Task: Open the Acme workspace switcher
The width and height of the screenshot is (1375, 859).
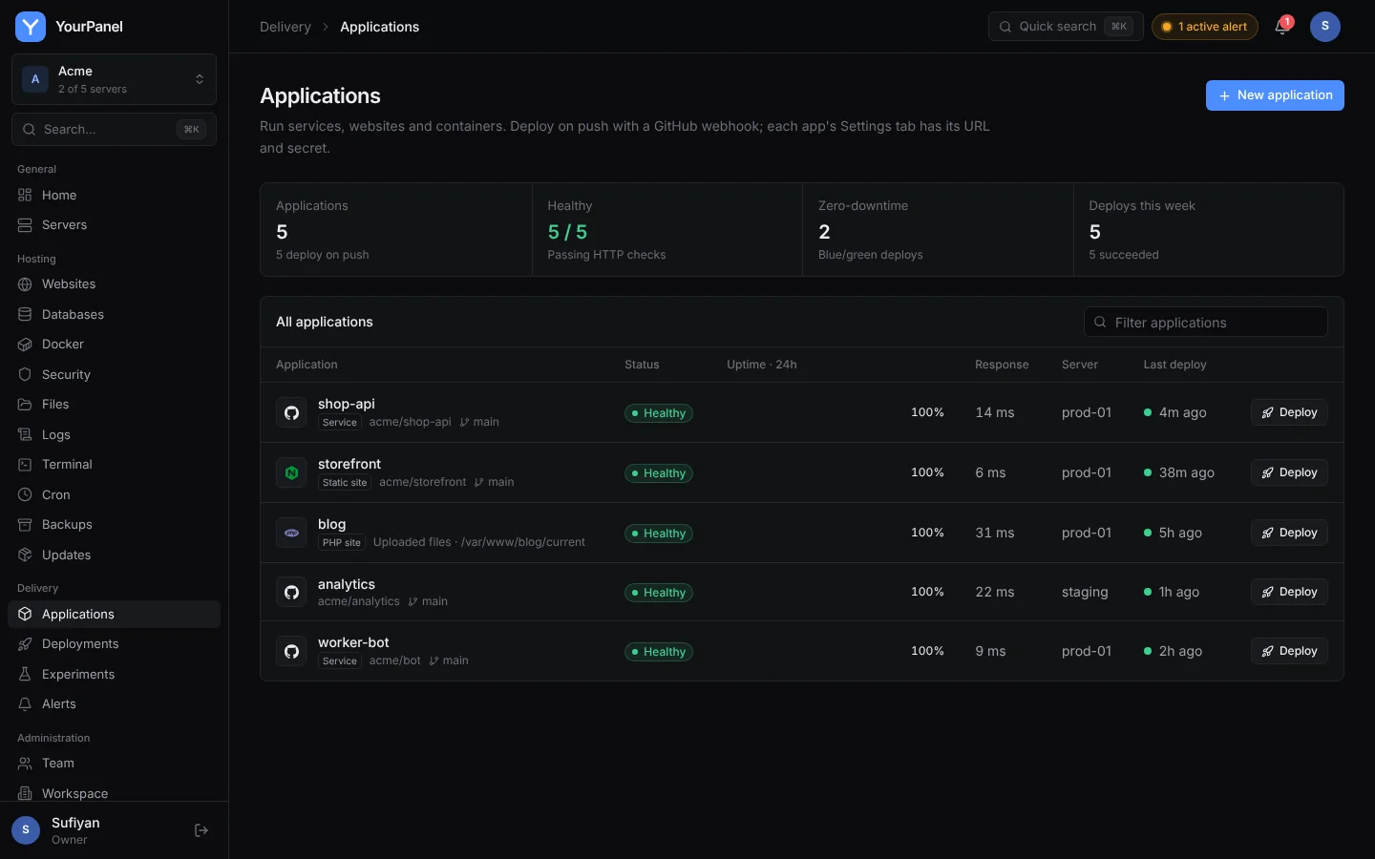Action: coord(114,79)
